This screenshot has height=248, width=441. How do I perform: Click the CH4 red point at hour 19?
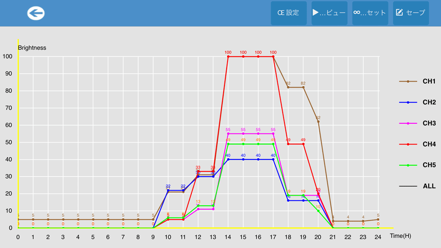[x=303, y=144]
